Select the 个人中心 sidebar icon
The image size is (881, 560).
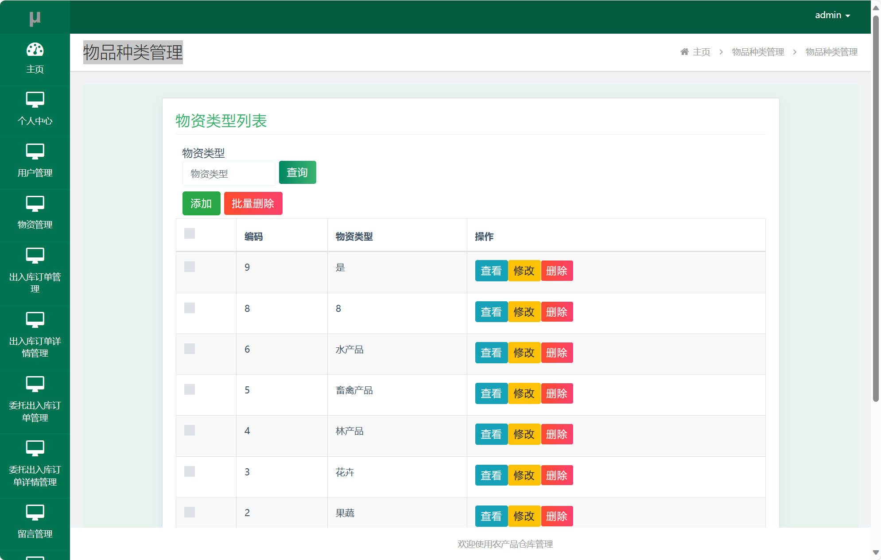tap(35, 105)
